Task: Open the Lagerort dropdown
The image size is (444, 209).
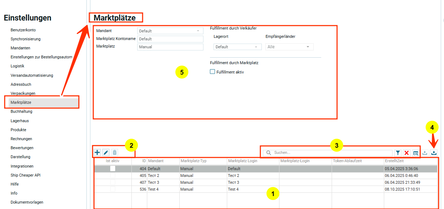Action: [x=237, y=47]
